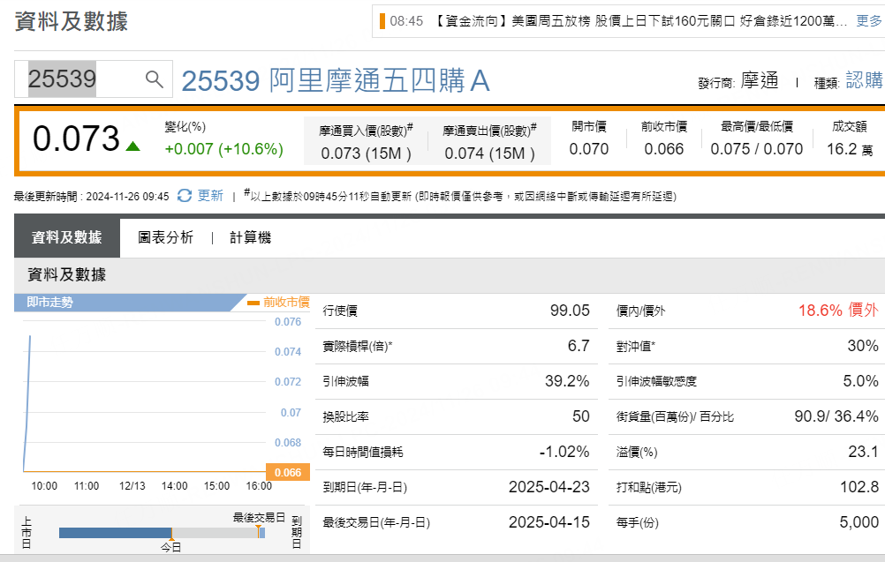Click the issuer name 摩通
885x562 pixels.
[x=760, y=80]
